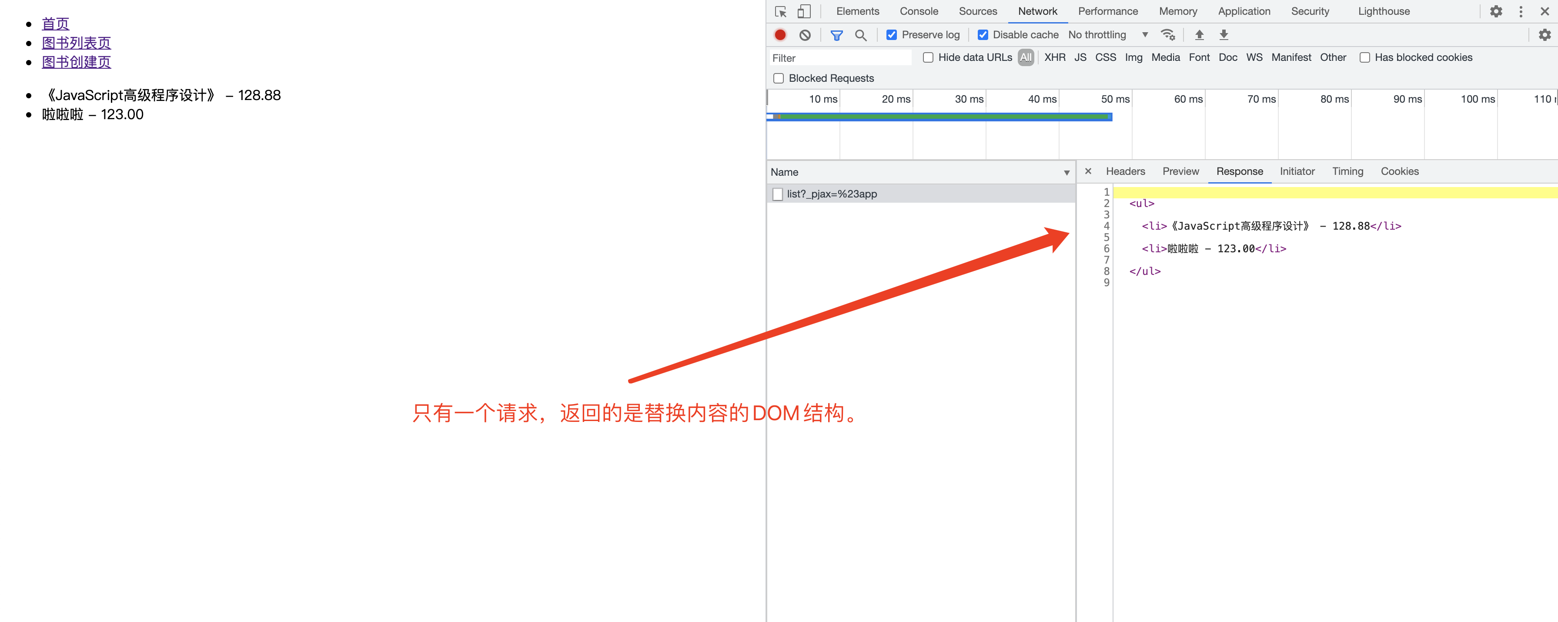
Task: Open the Application tab
Action: click(x=1244, y=11)
